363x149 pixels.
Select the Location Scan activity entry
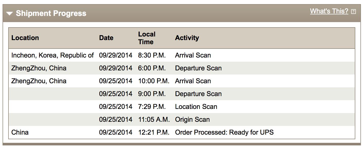pos(196,107)
